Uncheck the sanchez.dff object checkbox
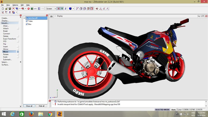 (x=27, y=18)
